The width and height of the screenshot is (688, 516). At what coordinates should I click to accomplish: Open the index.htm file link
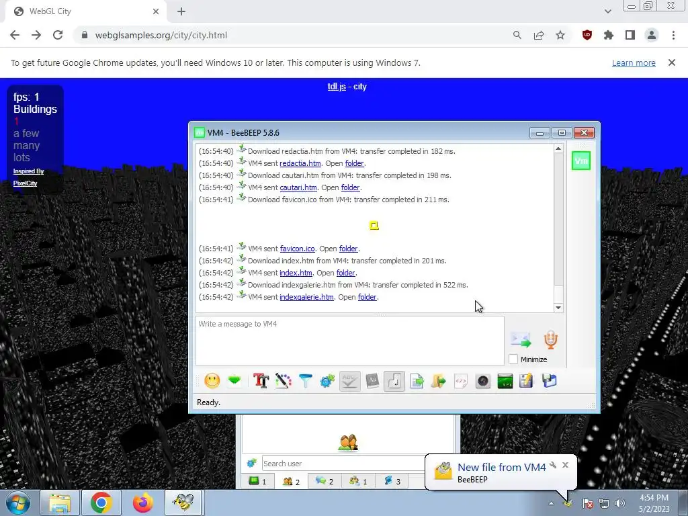click(296, 273)
